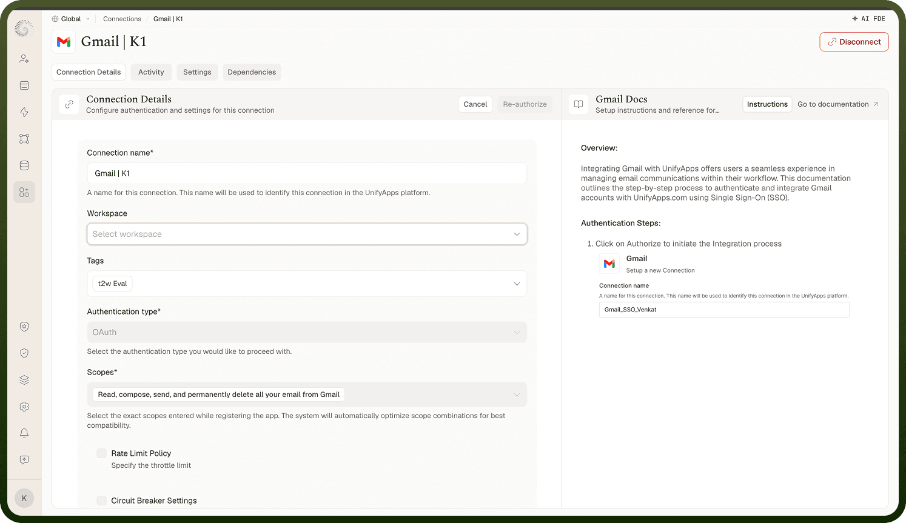Click the UnifyApps spiral logo in the sidebar
The width and height of the screenshot is (906, 523).
pyautogui.click(x=24, y=28)
